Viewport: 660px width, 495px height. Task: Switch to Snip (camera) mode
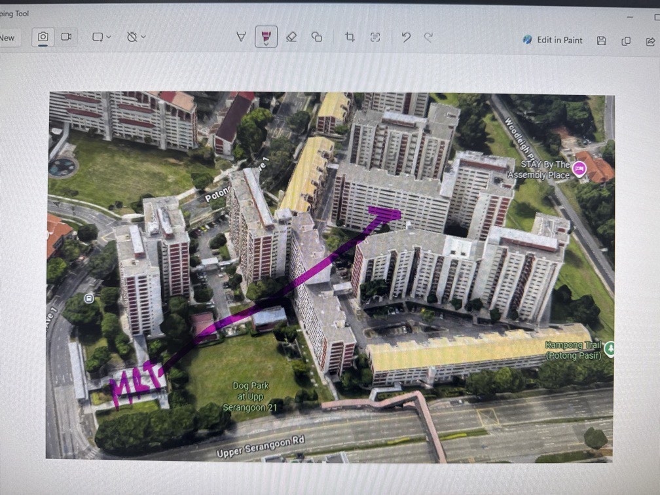pyautogui.click(x=43, y=37)
